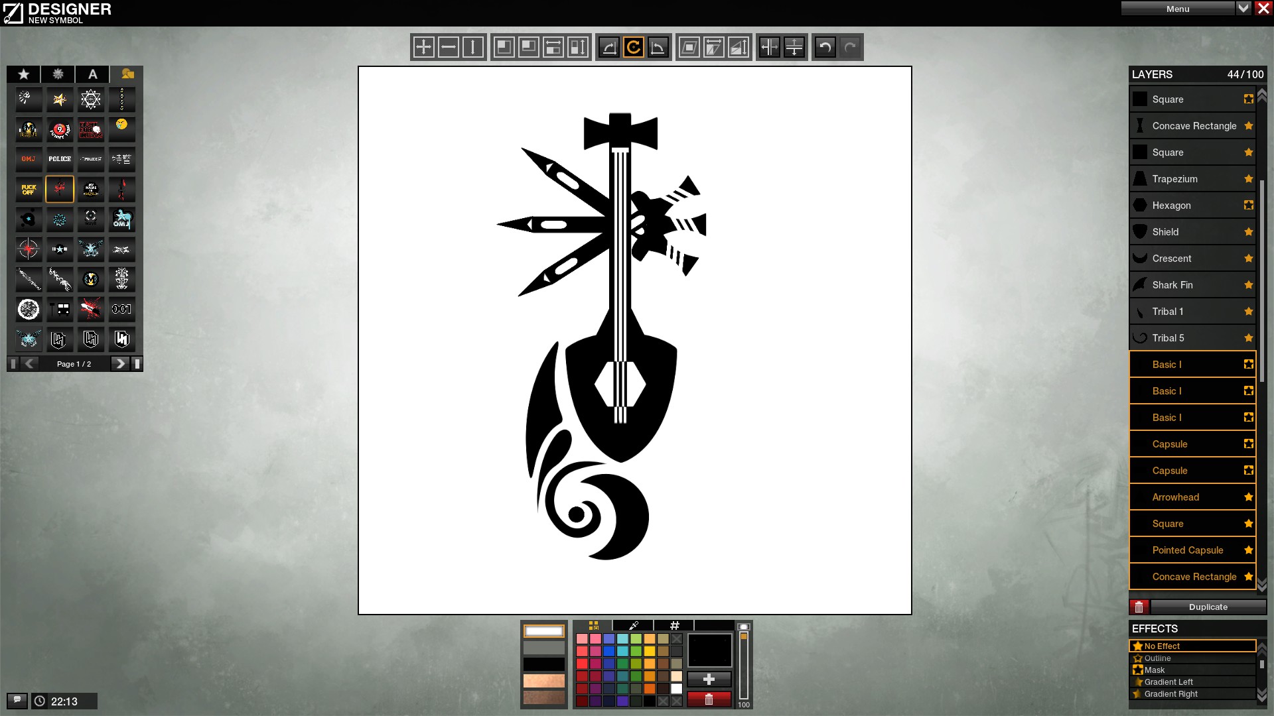The width and height of the screenshot is (1274, 716).
Task: Toggle the star marker on the Hexagon layer
Action: point(1248,206)
